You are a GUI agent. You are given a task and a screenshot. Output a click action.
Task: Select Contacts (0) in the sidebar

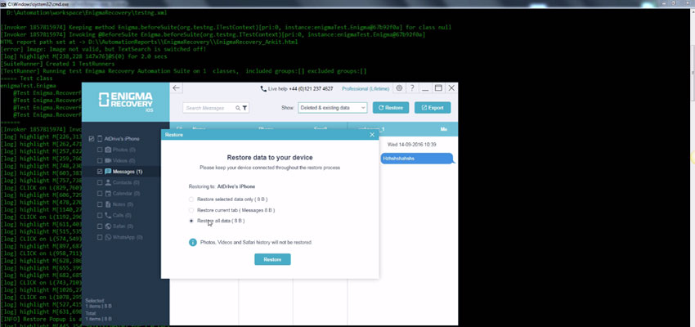click(x=126, y=182)
